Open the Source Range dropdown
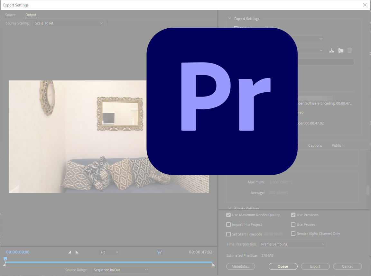 (120, 270)
